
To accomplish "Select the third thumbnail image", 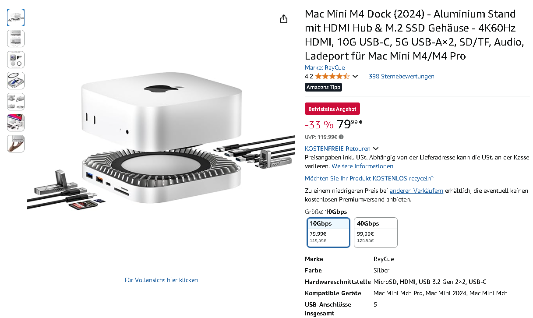I will (16, 60).
